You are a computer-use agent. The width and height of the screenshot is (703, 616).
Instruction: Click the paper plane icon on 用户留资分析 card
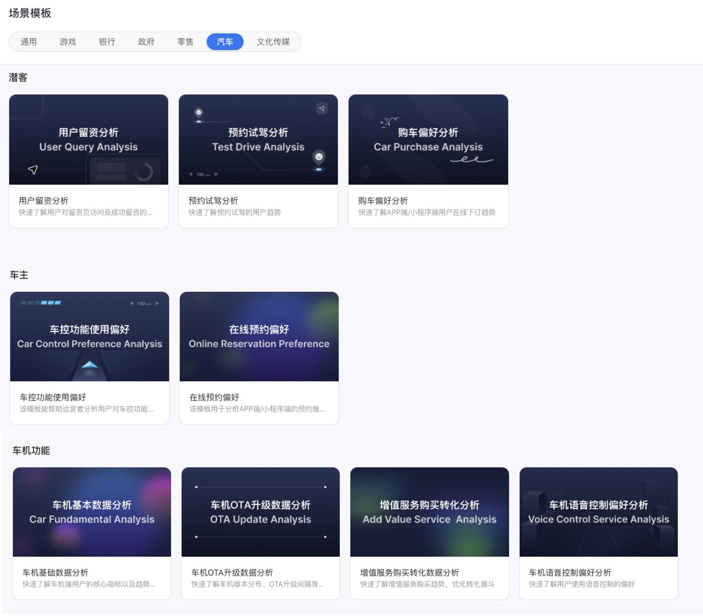(33, 170)
